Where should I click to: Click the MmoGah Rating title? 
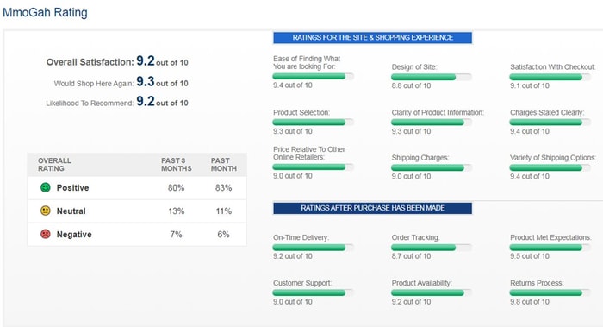[x=45, y=12]
